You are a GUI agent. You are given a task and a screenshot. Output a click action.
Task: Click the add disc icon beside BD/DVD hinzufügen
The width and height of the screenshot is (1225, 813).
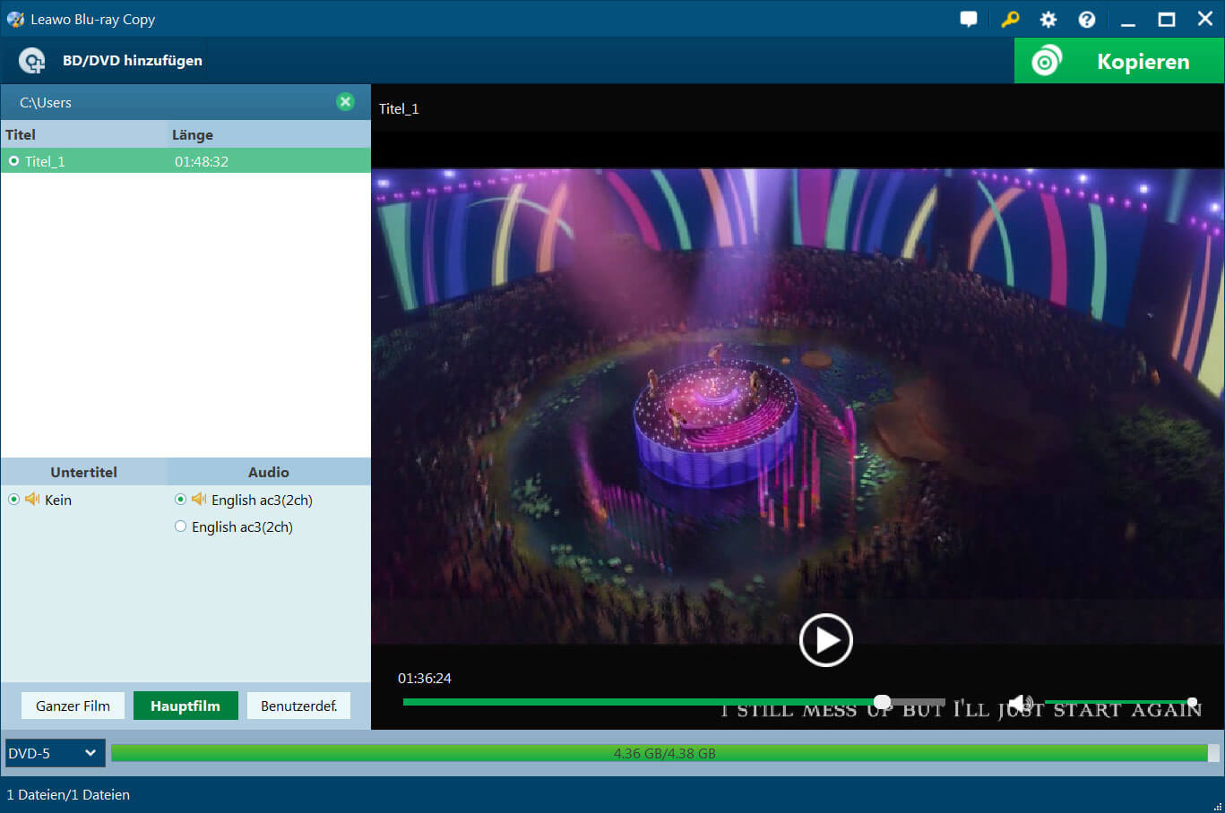coord(32,61)
